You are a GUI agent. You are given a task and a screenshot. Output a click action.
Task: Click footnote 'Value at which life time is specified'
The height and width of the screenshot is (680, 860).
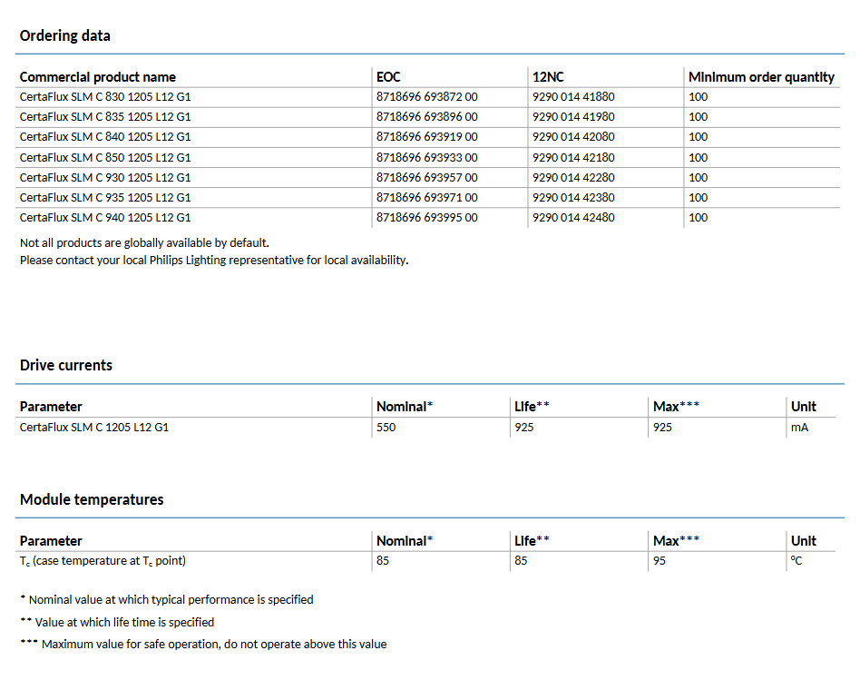pos(117,623)
